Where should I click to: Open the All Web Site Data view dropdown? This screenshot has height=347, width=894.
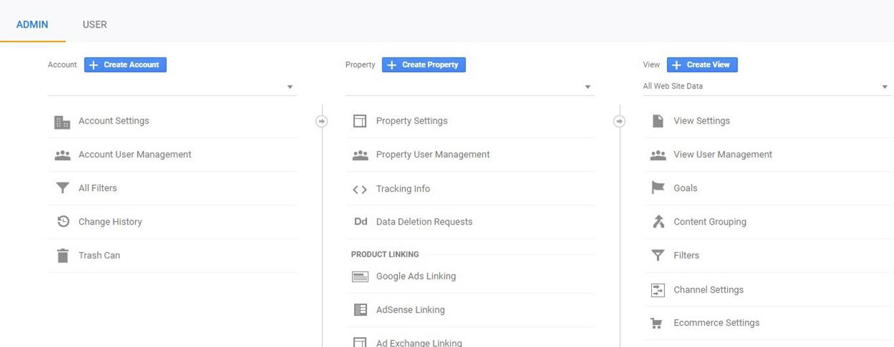[x=767, y=86]
